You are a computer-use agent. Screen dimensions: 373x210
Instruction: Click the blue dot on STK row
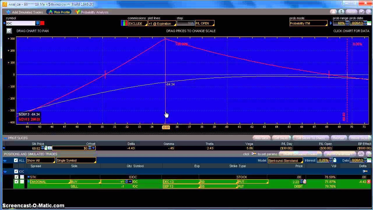29,177
